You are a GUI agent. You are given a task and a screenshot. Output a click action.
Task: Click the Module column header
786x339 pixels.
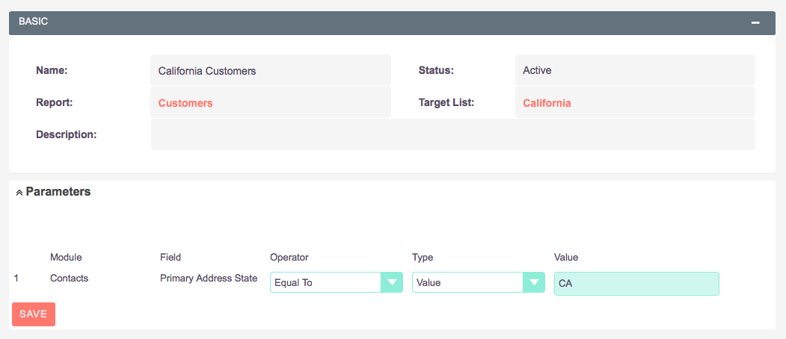(66, 258)
